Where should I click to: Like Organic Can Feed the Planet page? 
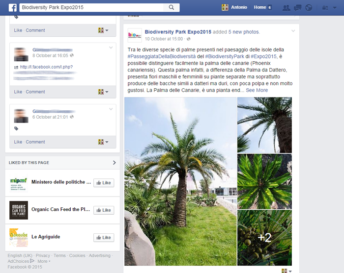[104, 210]
